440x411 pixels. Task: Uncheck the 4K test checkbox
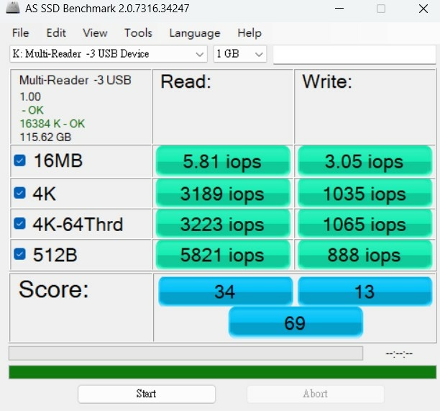click(19, 193)
